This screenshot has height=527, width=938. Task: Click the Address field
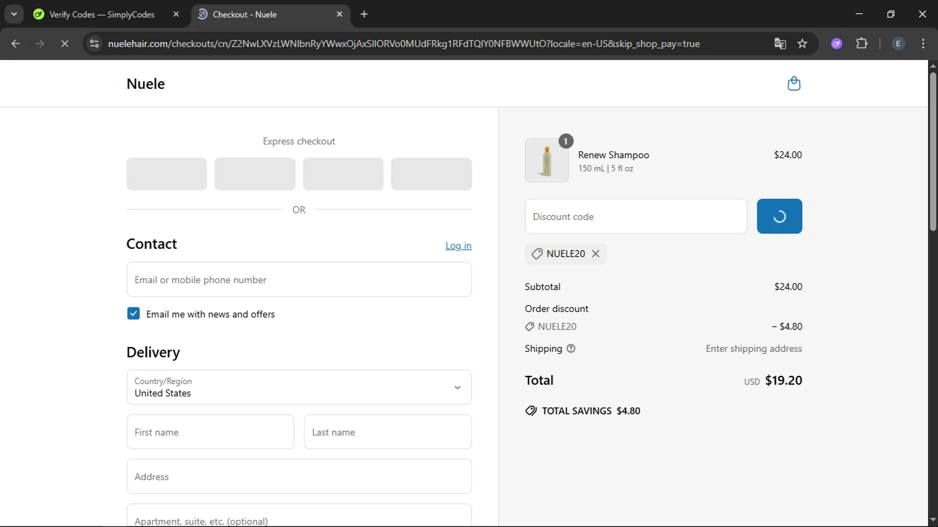coord(299,477)
